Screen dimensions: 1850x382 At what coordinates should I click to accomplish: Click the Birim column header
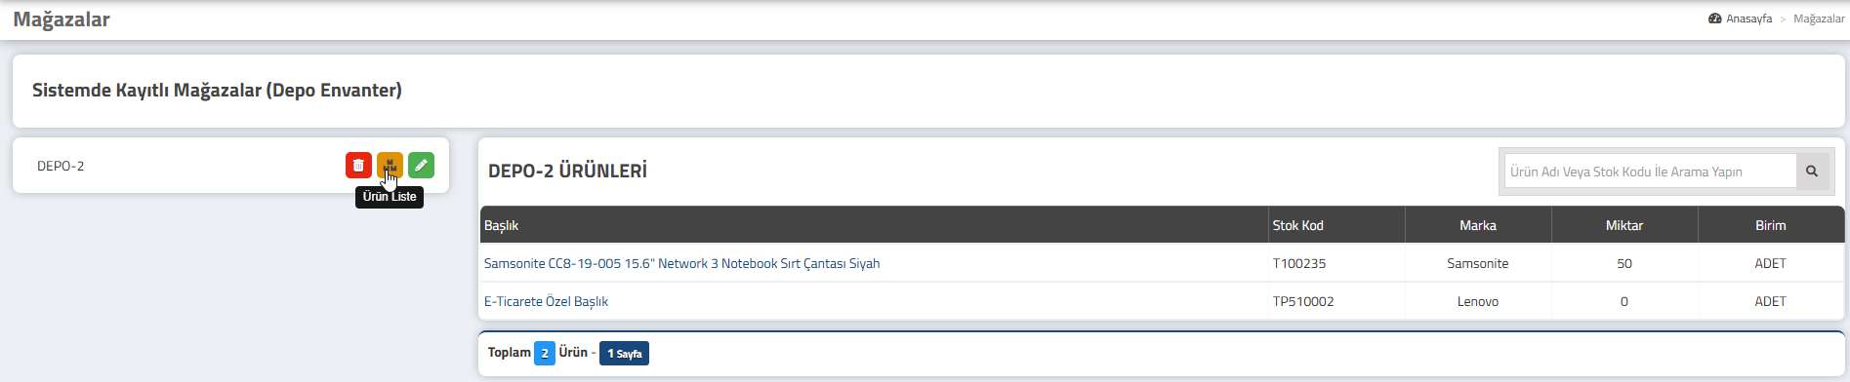tap(1771, 225)
